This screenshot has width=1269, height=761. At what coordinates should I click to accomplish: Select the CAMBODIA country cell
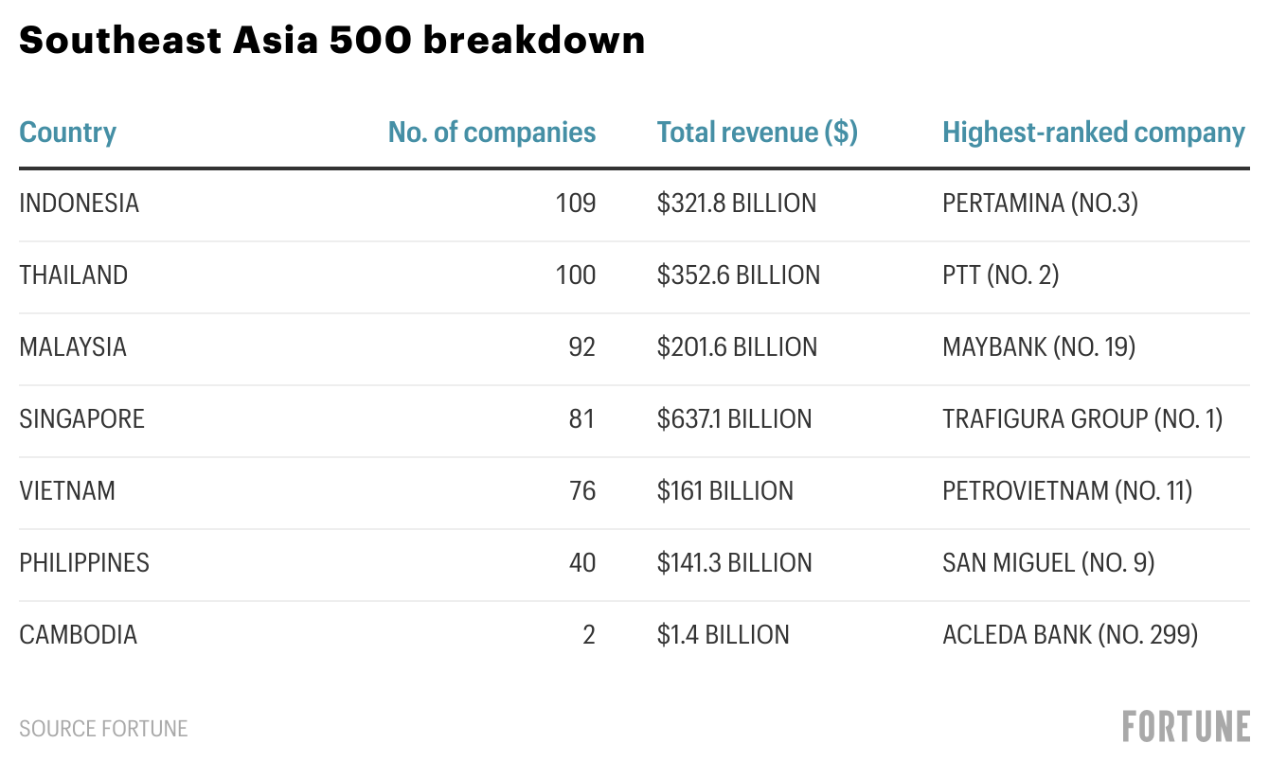(78, 635)
